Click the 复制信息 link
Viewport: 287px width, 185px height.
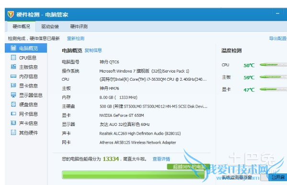coord(93,50)
